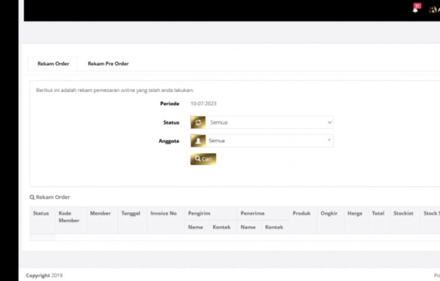Click the Tanggal column header
Screen dimensions: 440x281
131,213
